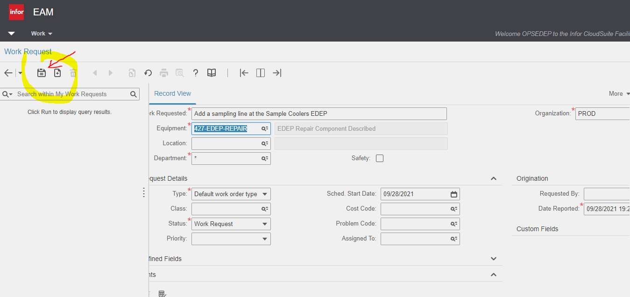
Task: Click the Infor logo
Action: 16,12
